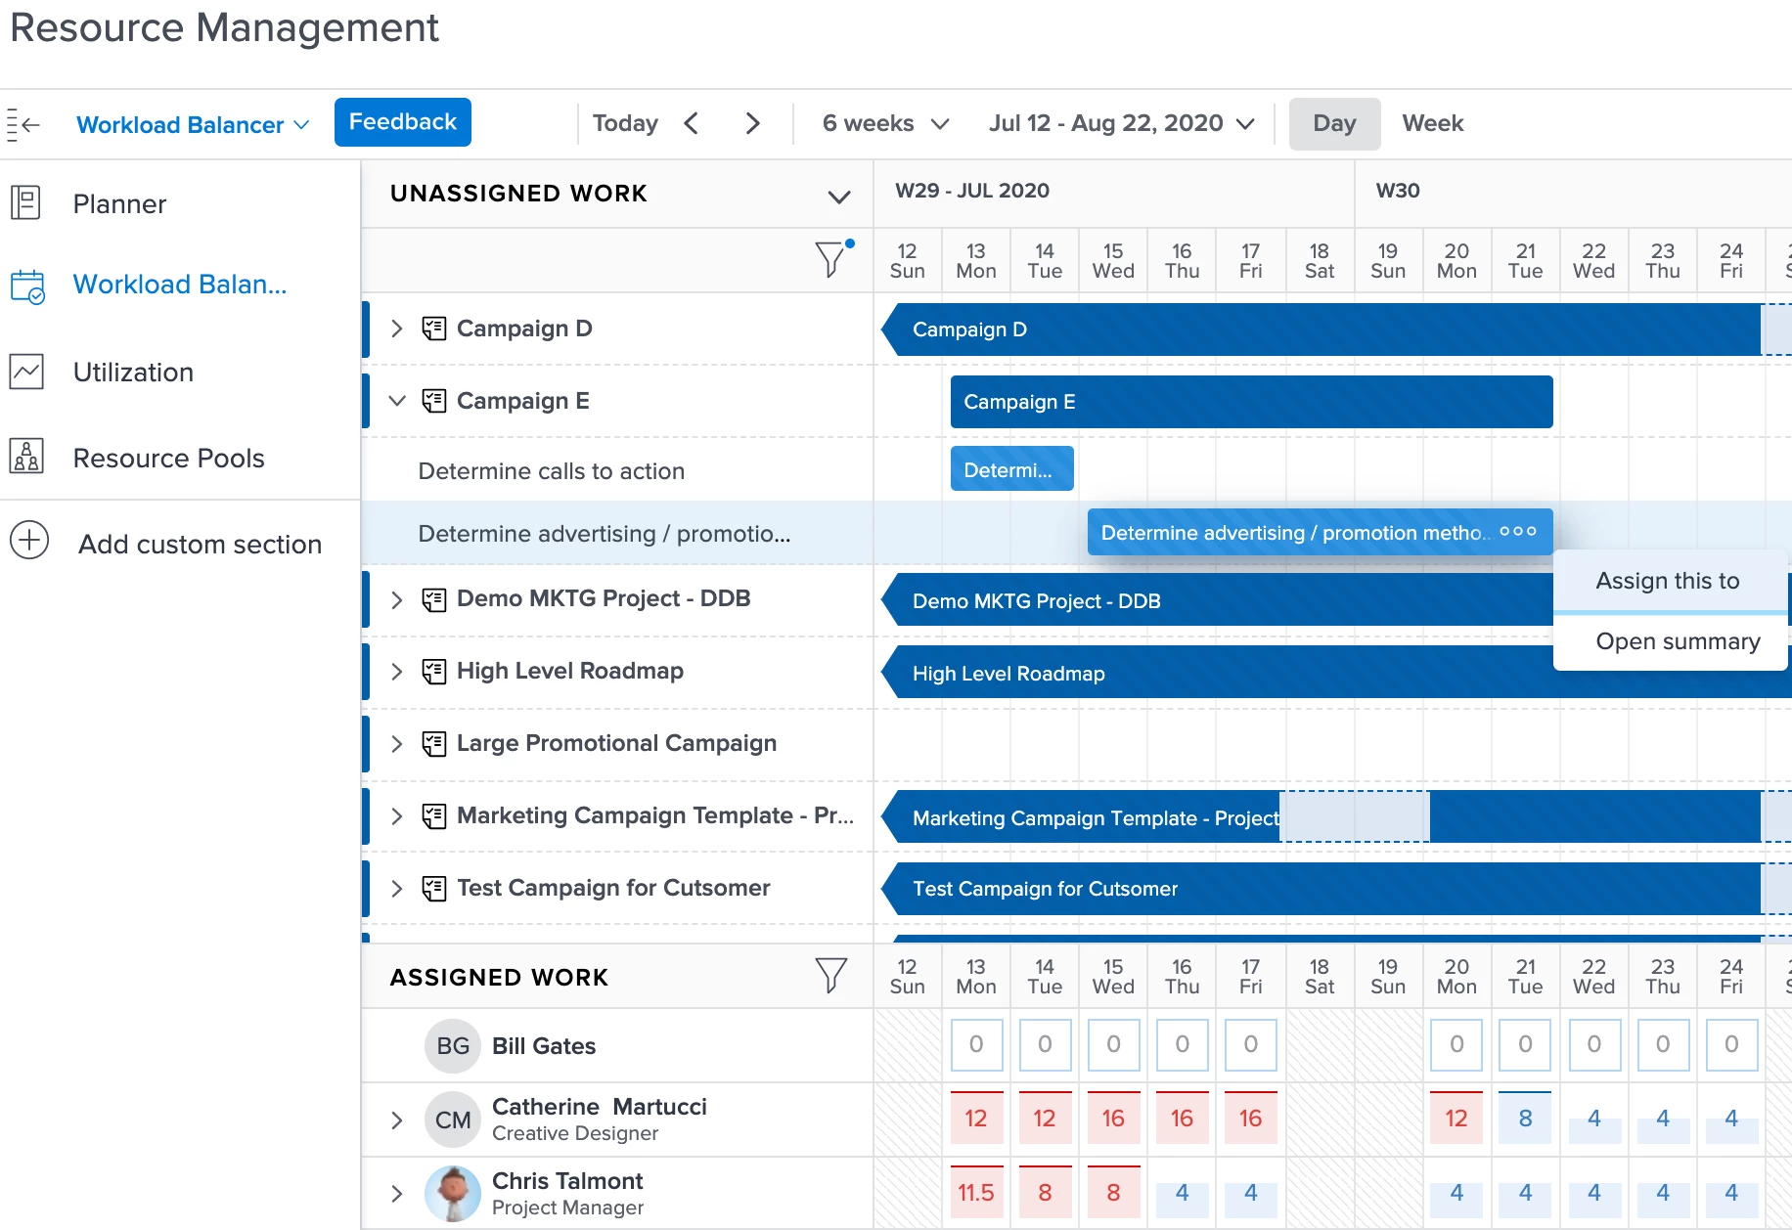Open the Unassigned Work filter icon

pos(832,258)
